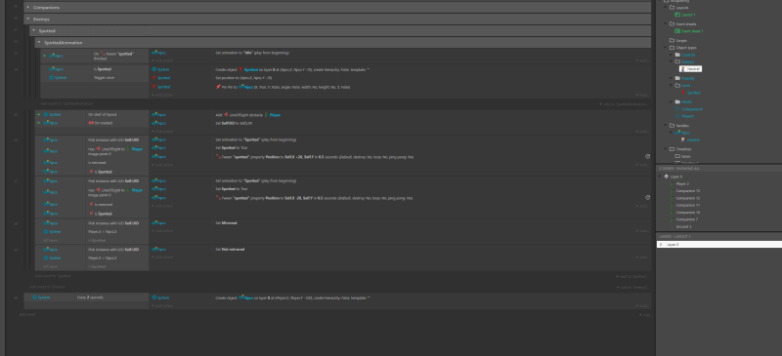Select 'Player.X > Npcs.X' condition

pos(103,257)
